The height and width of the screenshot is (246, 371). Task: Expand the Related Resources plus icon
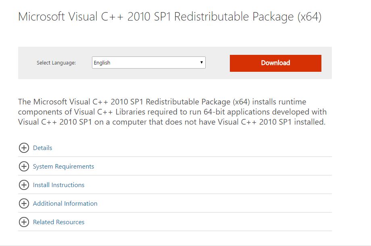coord(24,222)
